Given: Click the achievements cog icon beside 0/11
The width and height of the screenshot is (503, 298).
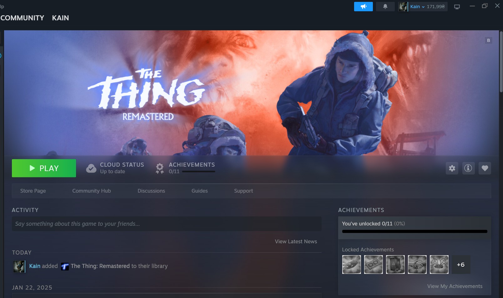Looking at the screenshot, I should (x=160, y=168).
